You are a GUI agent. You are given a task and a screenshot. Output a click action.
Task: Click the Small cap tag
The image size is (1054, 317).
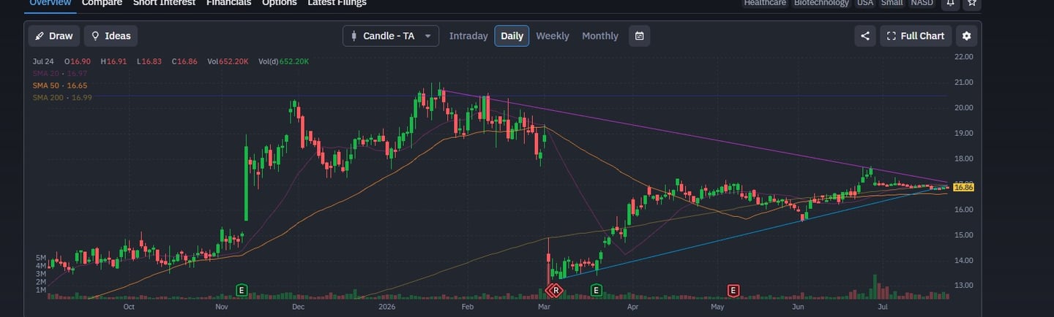(x=892, y=3)
